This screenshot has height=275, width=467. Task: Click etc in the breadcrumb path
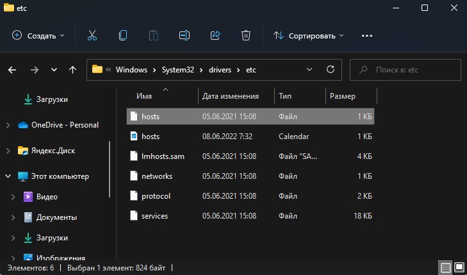(251, 70)
